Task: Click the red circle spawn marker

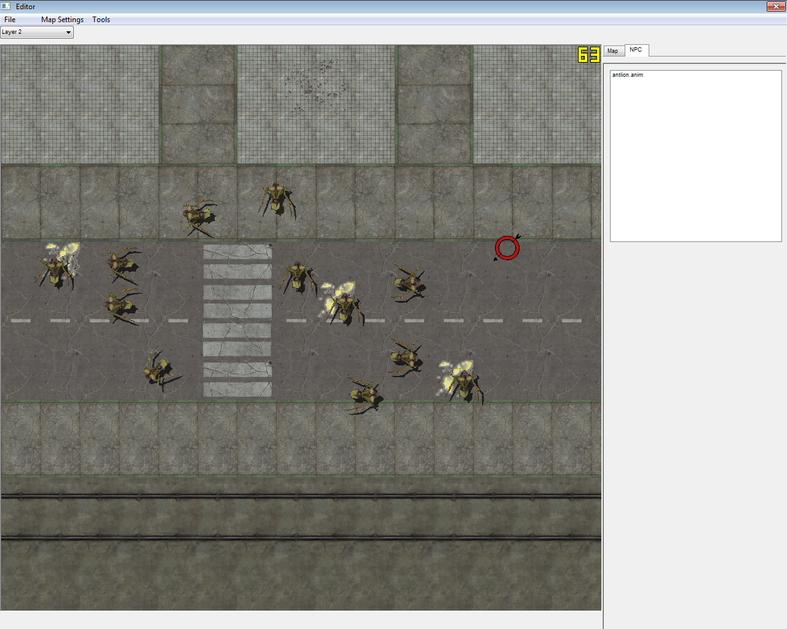Action: coord(507,248)
